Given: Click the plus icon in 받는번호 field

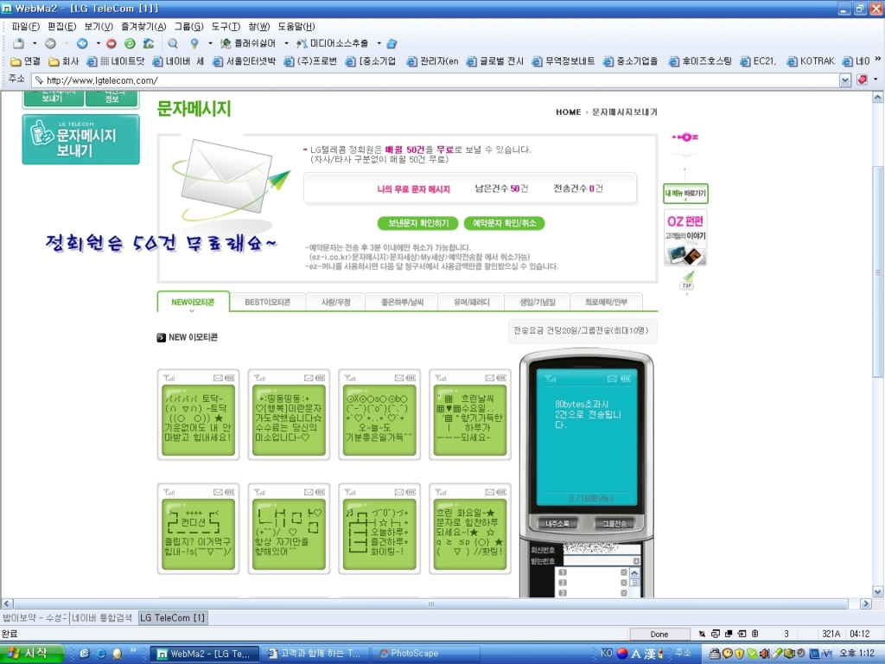Looking at the screenshot, I should (637, 560).
